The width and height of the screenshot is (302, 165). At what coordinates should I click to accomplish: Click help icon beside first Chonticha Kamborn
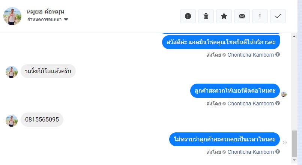(278, 54)
